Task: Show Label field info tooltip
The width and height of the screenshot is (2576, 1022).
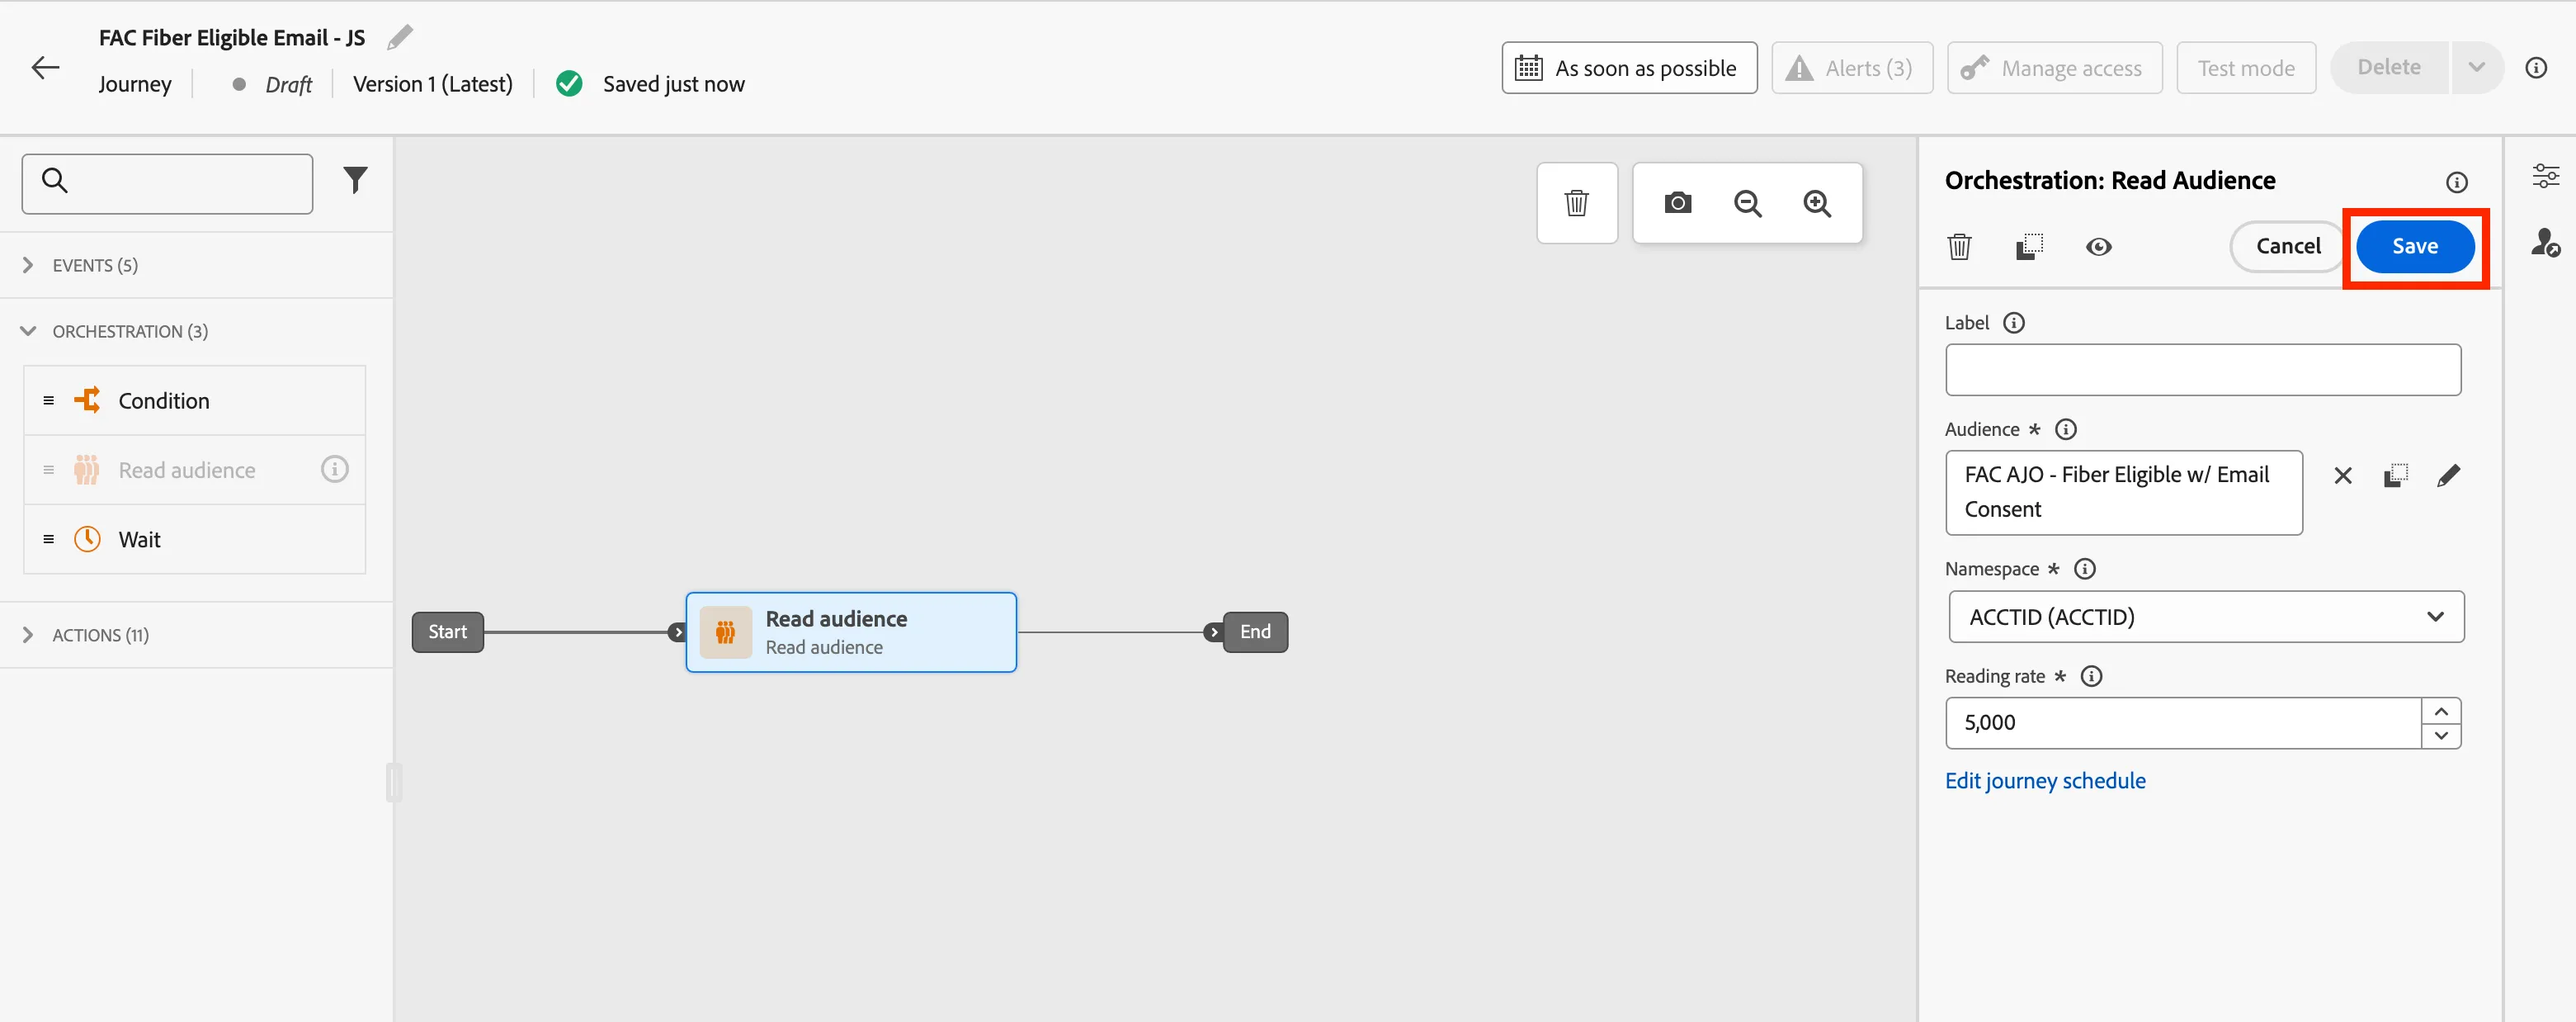Action: pos(2014,322)
